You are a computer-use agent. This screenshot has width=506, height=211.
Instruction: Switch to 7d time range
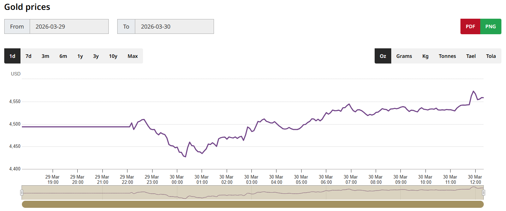[29, 56]
